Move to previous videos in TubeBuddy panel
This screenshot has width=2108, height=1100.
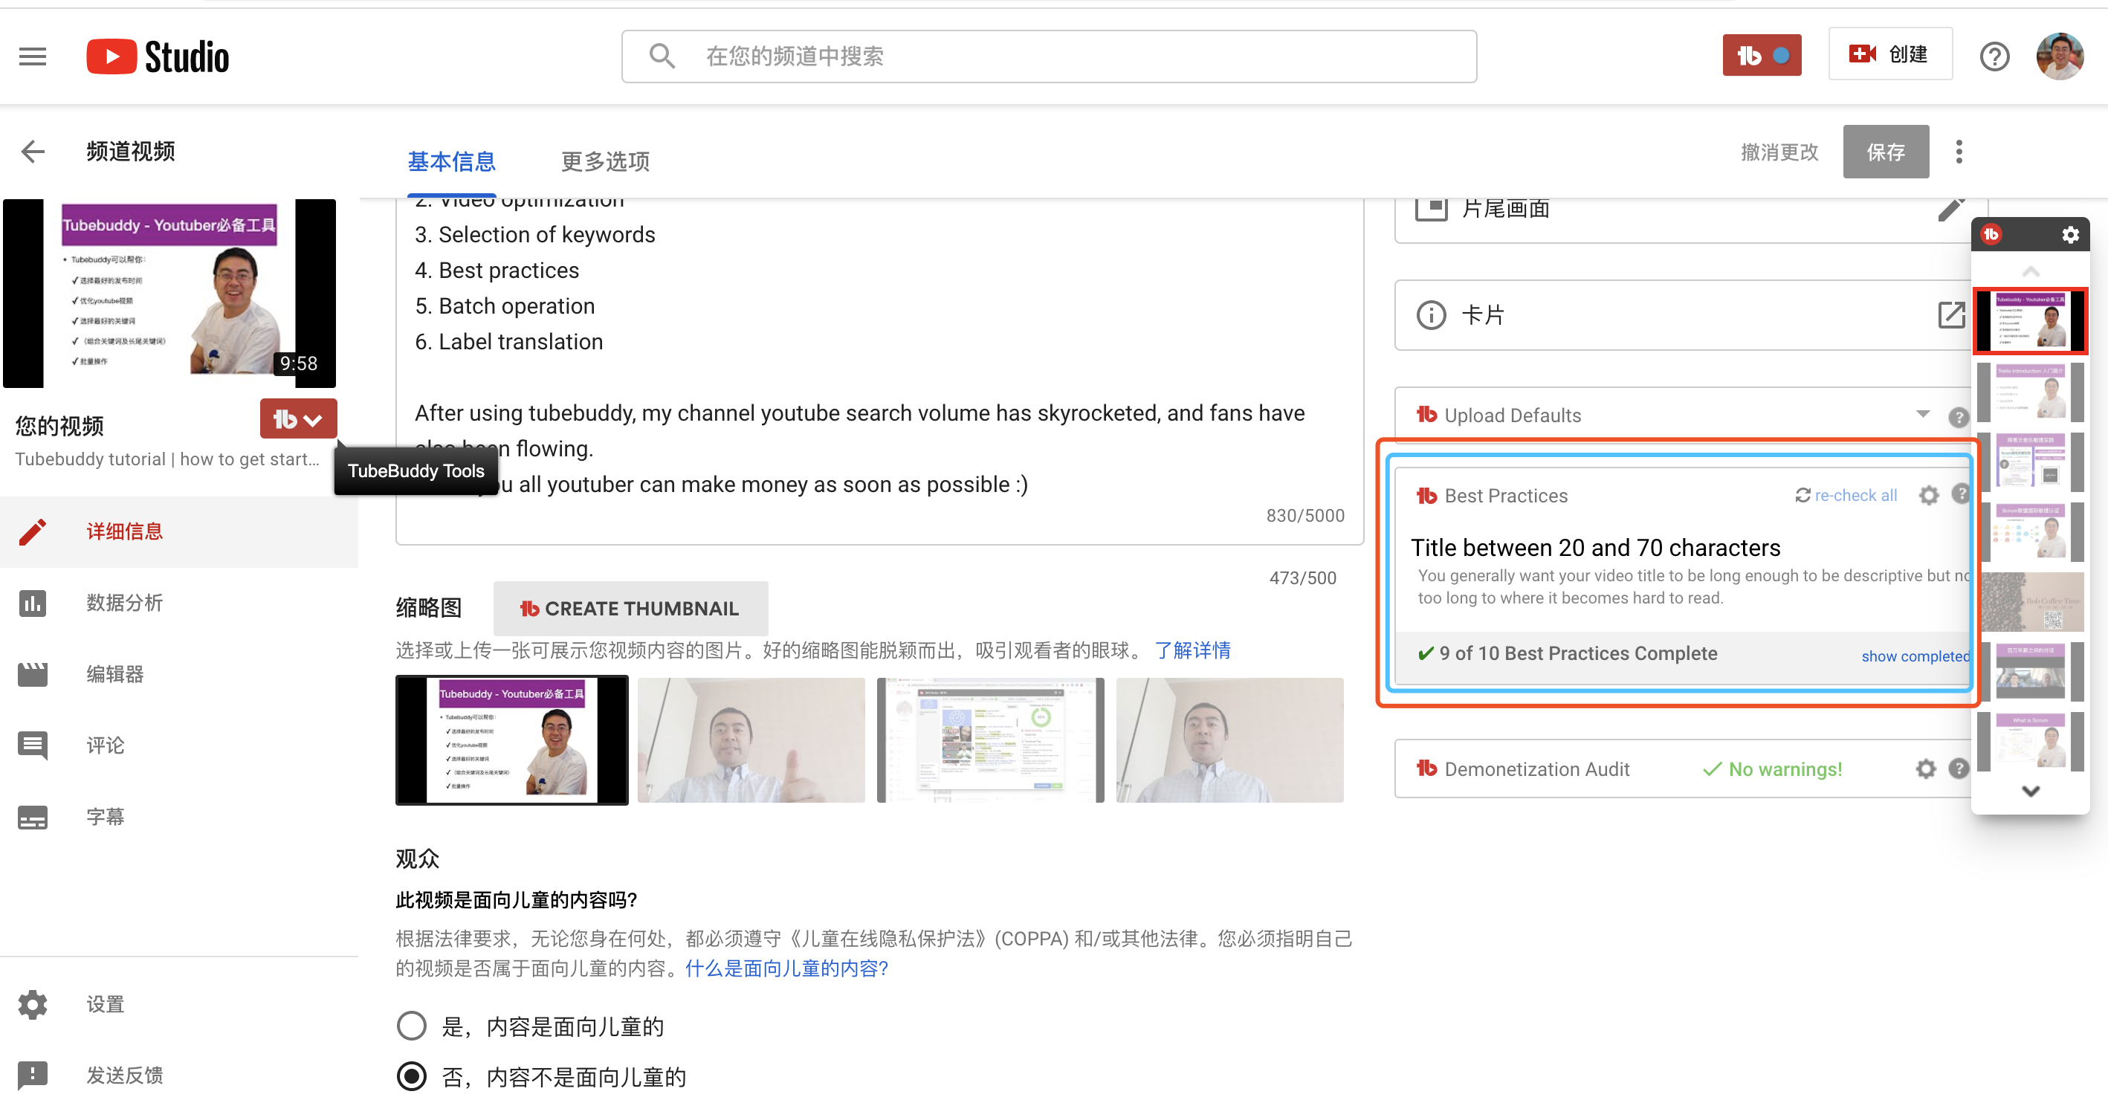tap(2030, 271)
